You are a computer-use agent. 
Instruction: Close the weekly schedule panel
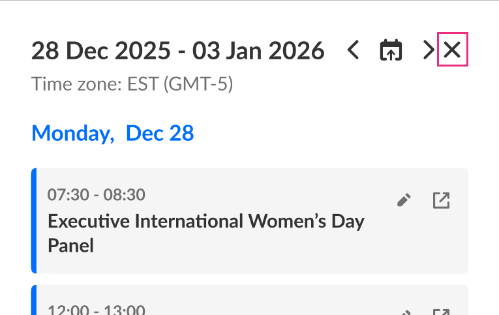(x=452, y=50)
